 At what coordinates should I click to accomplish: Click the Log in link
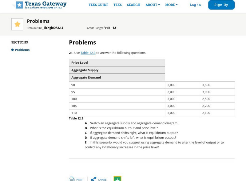pos(195,5)
